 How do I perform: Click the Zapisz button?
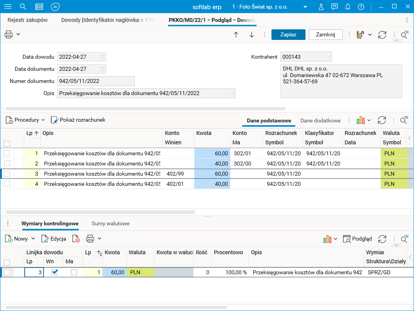(x=288, y=34)
